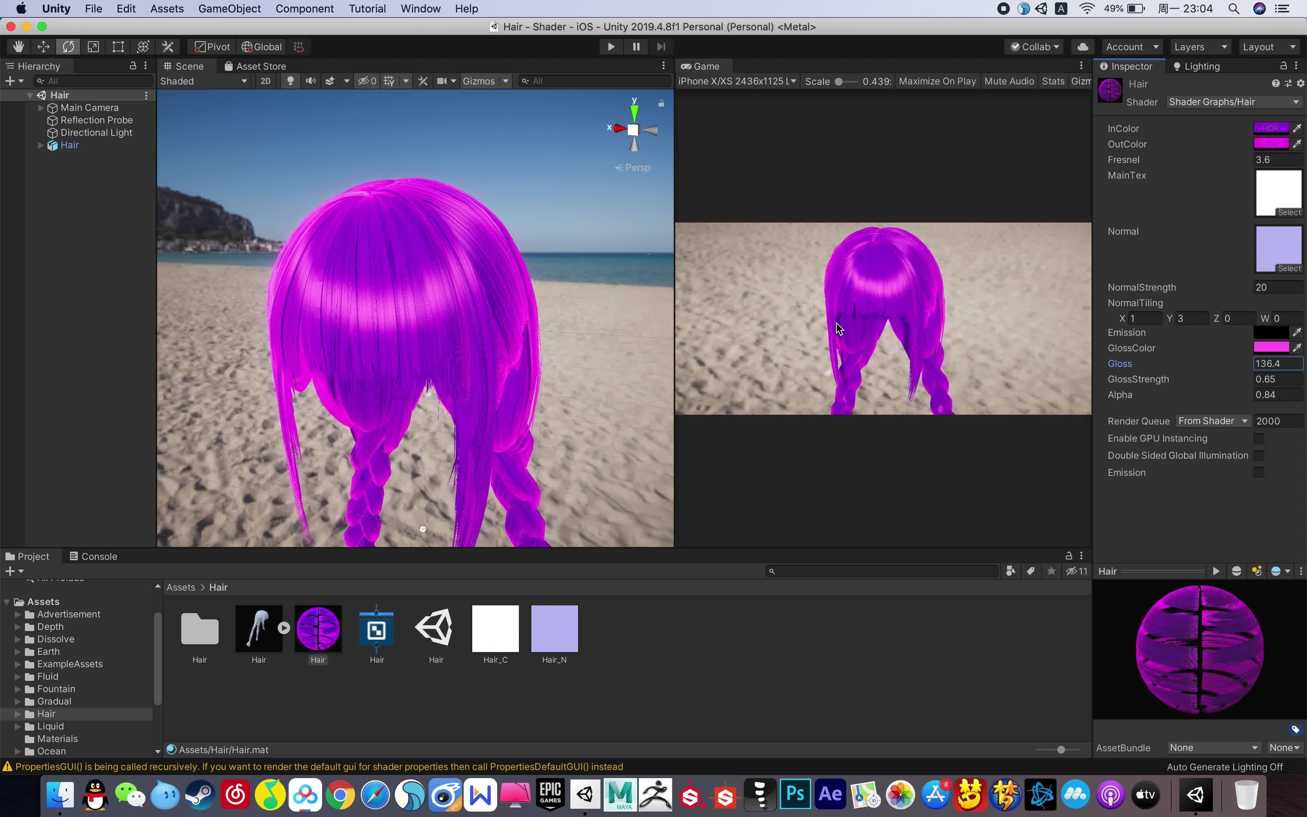Play the material preview animation
This screenshot has height=817, width=1307.
point(1216,572)
